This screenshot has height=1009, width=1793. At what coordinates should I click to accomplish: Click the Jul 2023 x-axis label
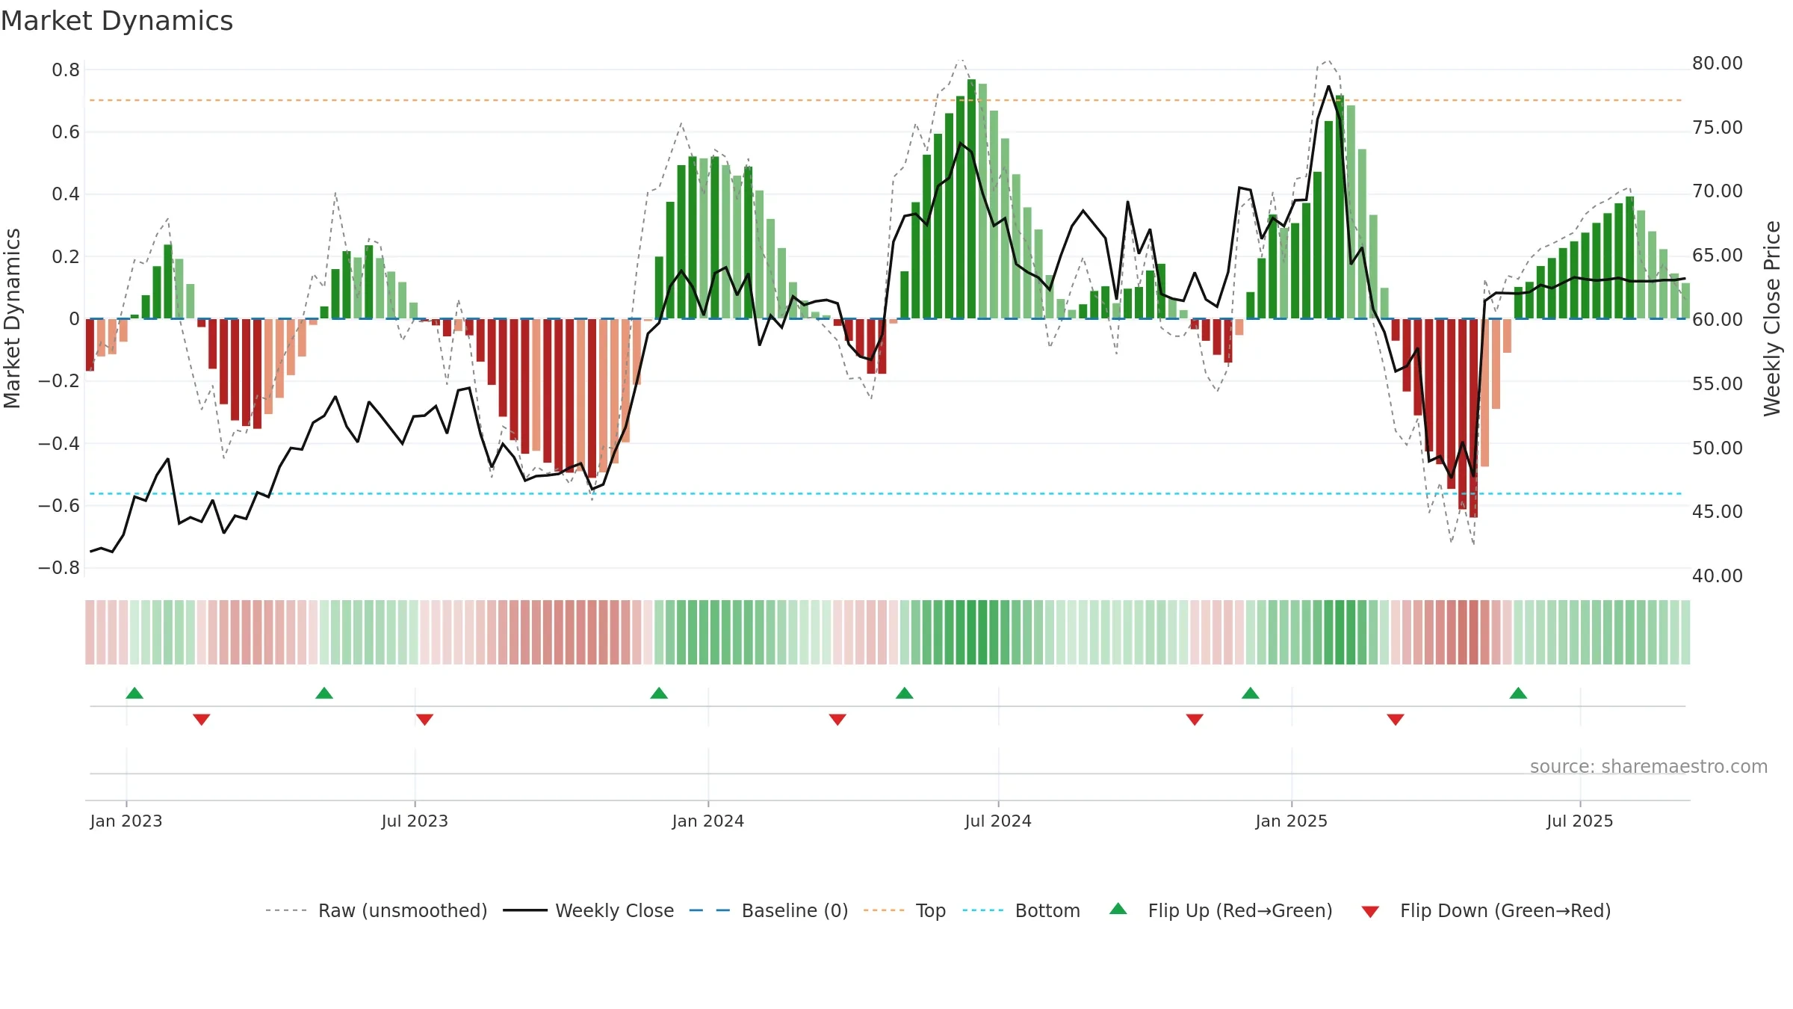point(415,821)
